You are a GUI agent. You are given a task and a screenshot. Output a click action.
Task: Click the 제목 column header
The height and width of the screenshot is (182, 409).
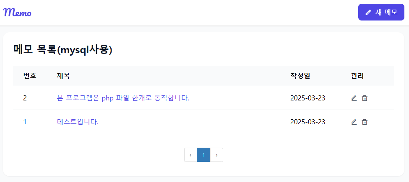63,76
